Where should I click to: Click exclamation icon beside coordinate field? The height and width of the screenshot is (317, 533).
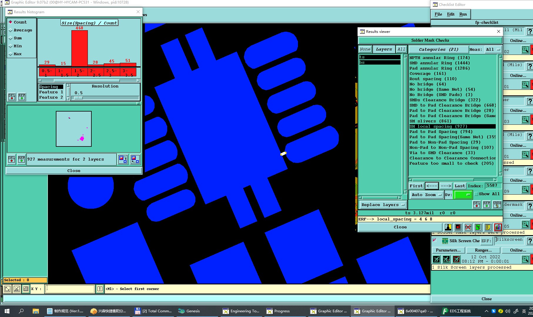coord(100,289)
